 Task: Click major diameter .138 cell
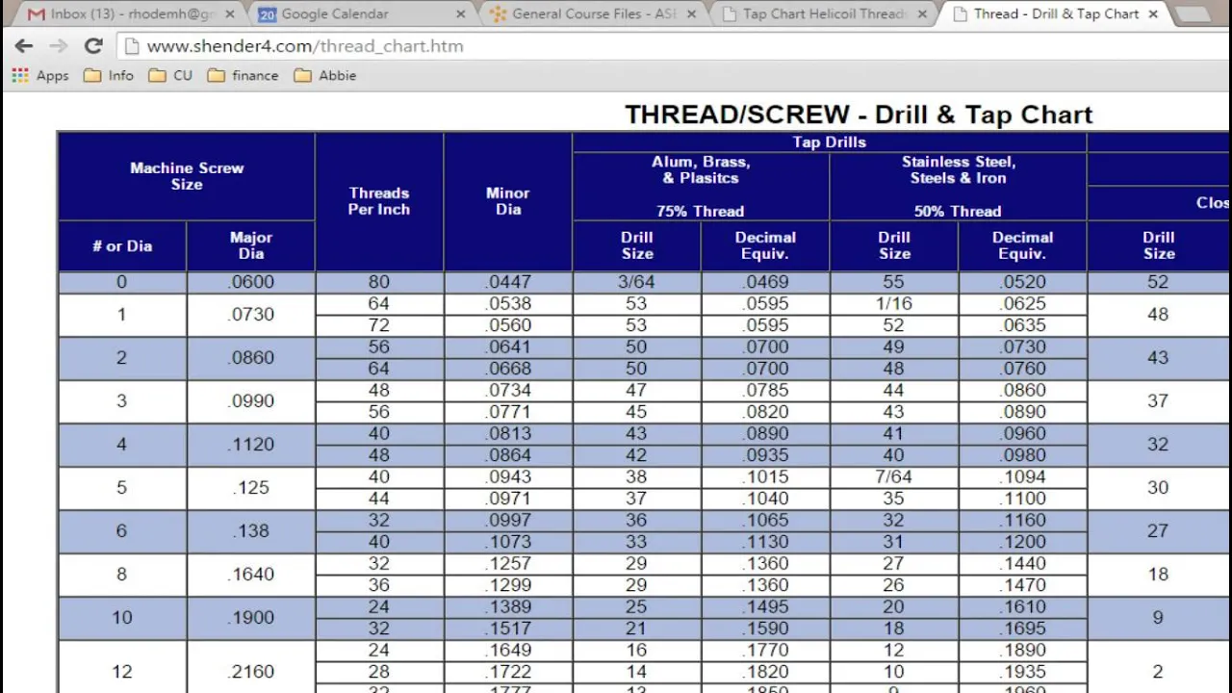coord(251,531)
